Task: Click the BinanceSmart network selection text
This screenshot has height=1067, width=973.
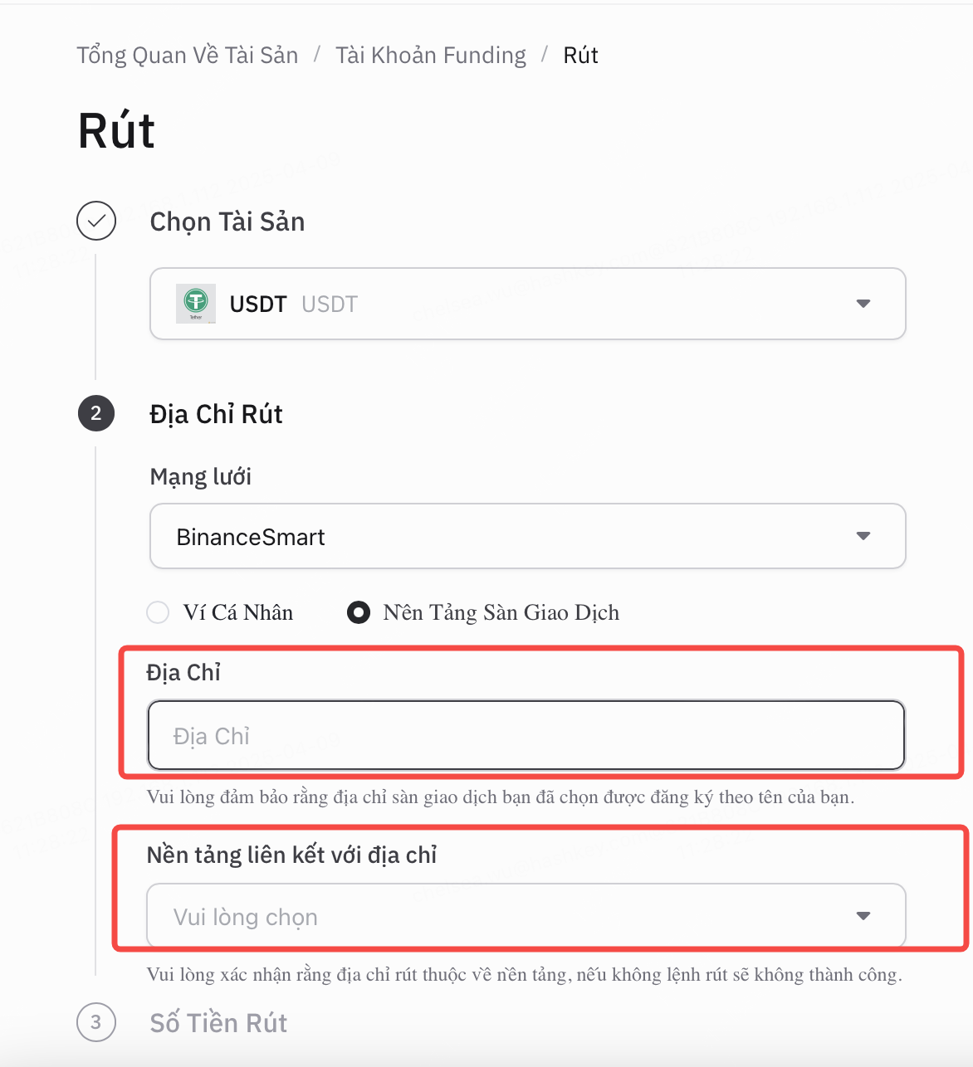Action: click(x=251, y=537)
